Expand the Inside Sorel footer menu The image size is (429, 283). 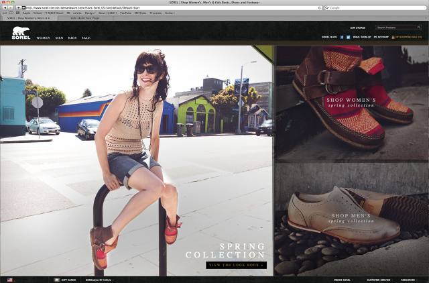(x=343, y=280)
